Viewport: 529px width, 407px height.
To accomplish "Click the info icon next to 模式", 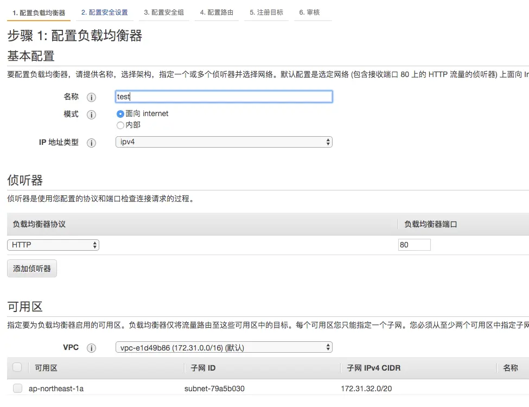I will [x=91, y=115].
